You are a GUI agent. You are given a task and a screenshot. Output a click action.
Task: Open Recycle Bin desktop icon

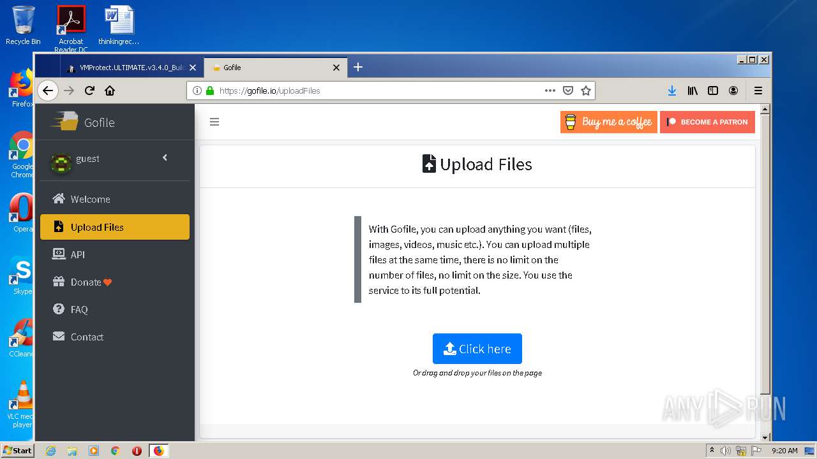(23, 25)
